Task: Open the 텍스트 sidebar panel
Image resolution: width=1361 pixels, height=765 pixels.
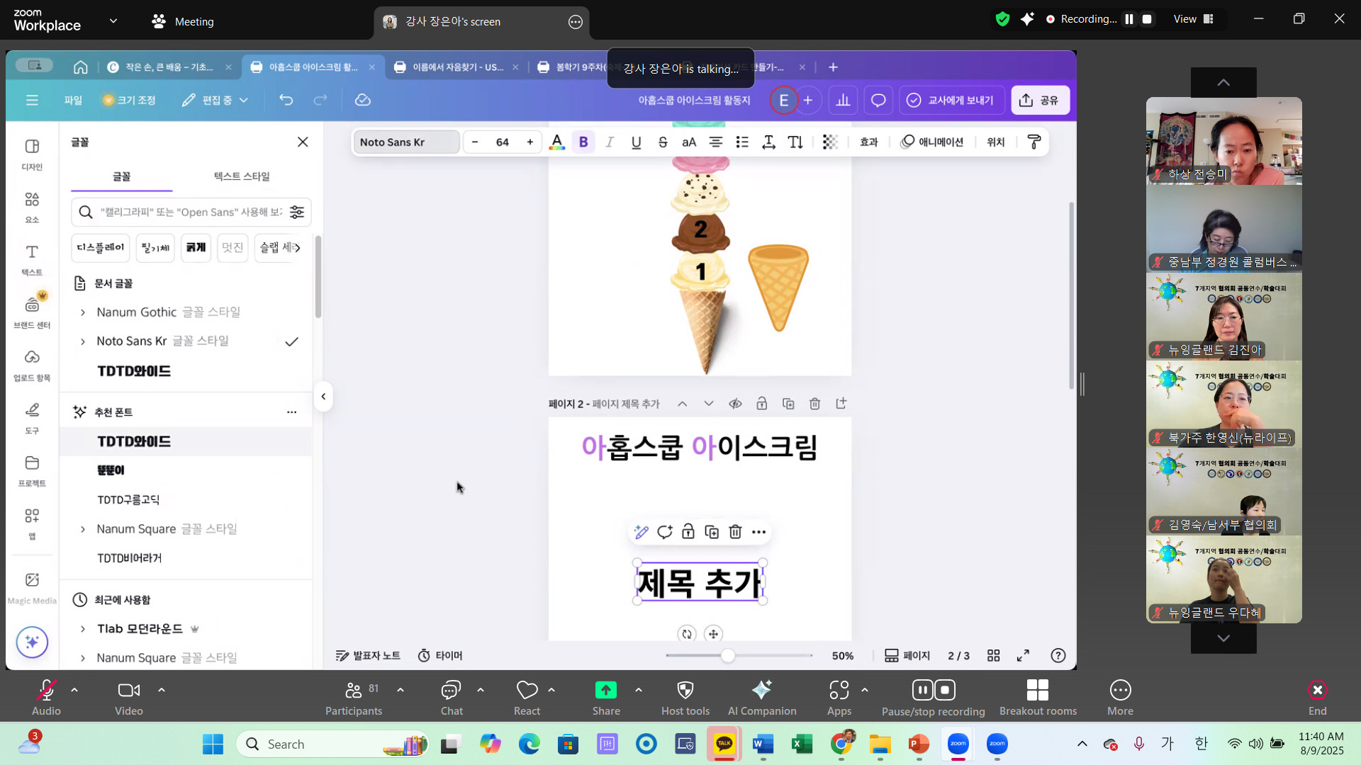Action: click(32, 260)
